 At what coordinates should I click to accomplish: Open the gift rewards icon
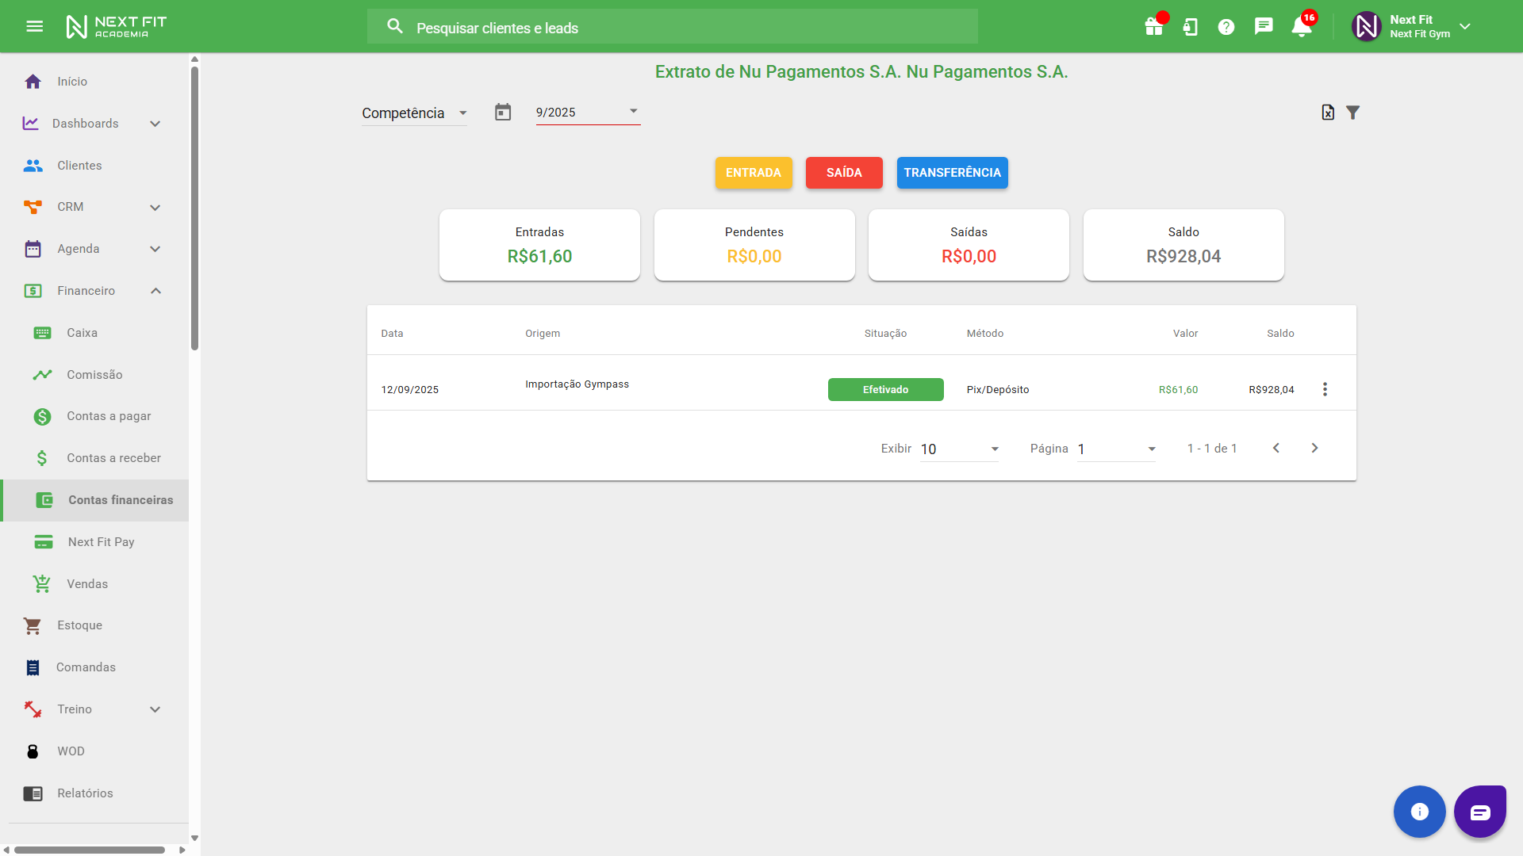[x=1154, y=27]
